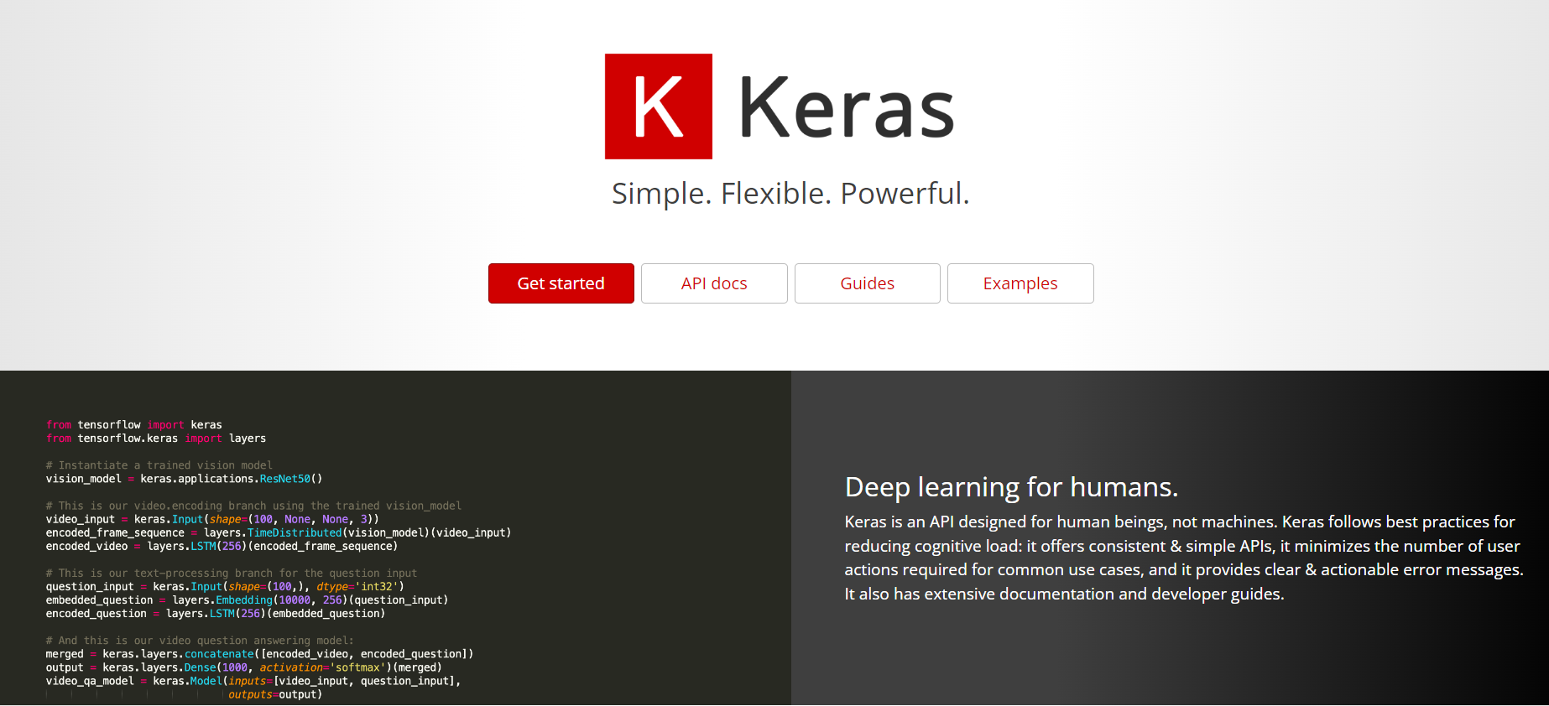This screenshot has height=706, width=1549.
Task: Click the text-processing branch comment line
Action: (232, 574)
